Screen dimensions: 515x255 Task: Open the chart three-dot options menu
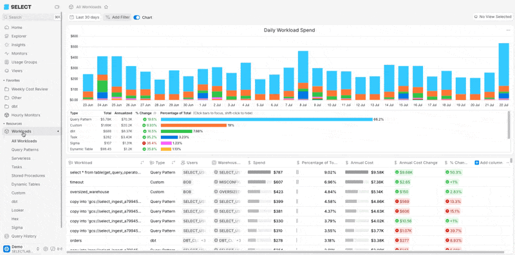508,30
